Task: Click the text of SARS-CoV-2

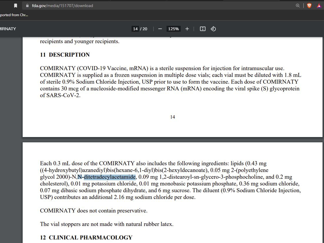Action: (x=60, y=95)
